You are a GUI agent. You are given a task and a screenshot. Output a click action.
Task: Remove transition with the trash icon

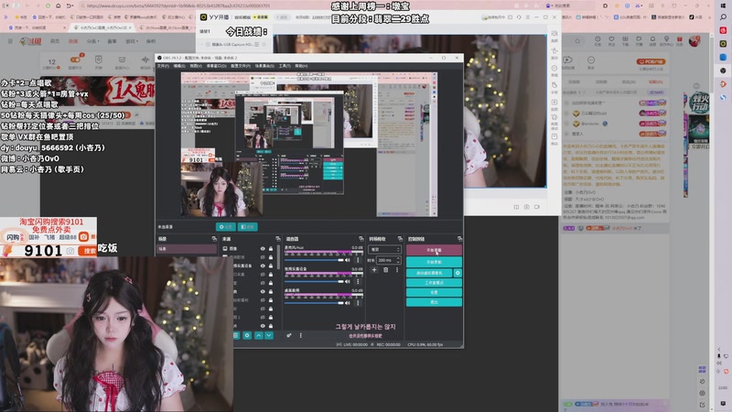[x=385, y=270]
